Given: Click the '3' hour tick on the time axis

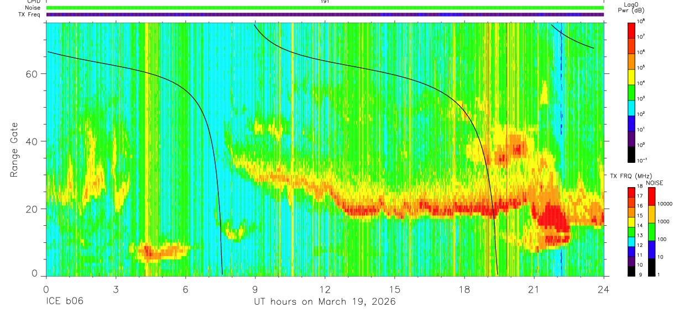Looking at the screenshot, I should point(116,289).
